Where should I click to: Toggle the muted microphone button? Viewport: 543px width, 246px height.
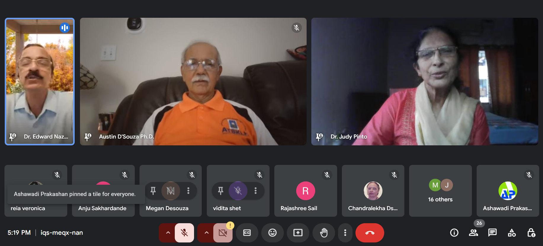184,233
